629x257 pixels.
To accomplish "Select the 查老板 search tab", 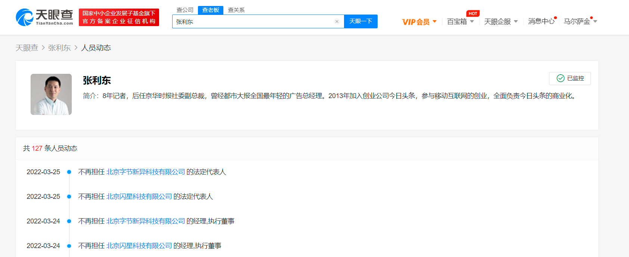I will pyautogui.click(x=211, y=10).
